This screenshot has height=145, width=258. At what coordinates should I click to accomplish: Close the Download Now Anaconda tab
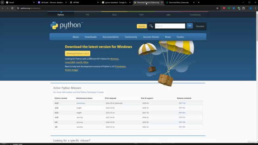(194, 2)
